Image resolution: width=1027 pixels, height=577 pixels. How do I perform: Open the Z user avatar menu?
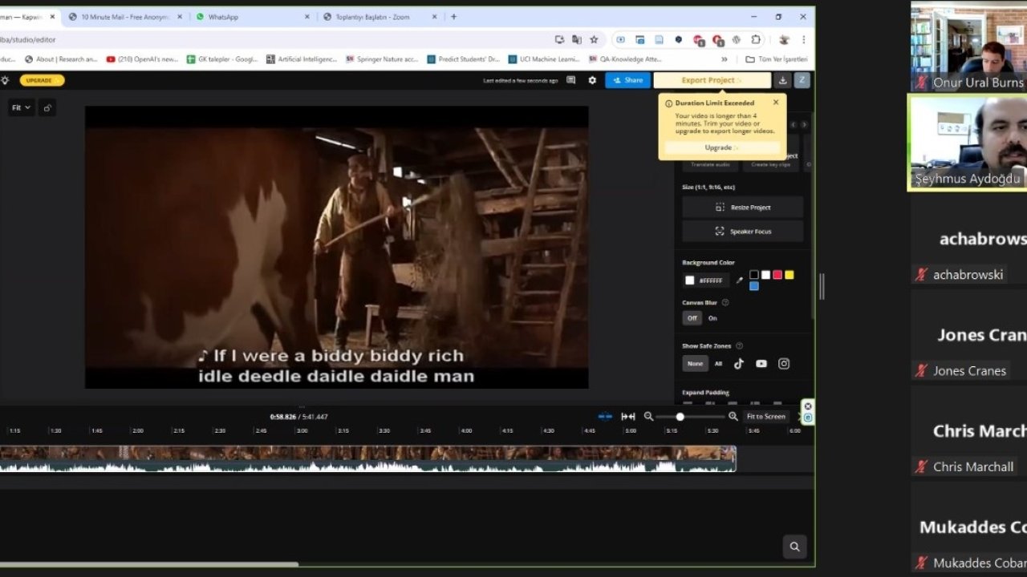tap(802, 80)
